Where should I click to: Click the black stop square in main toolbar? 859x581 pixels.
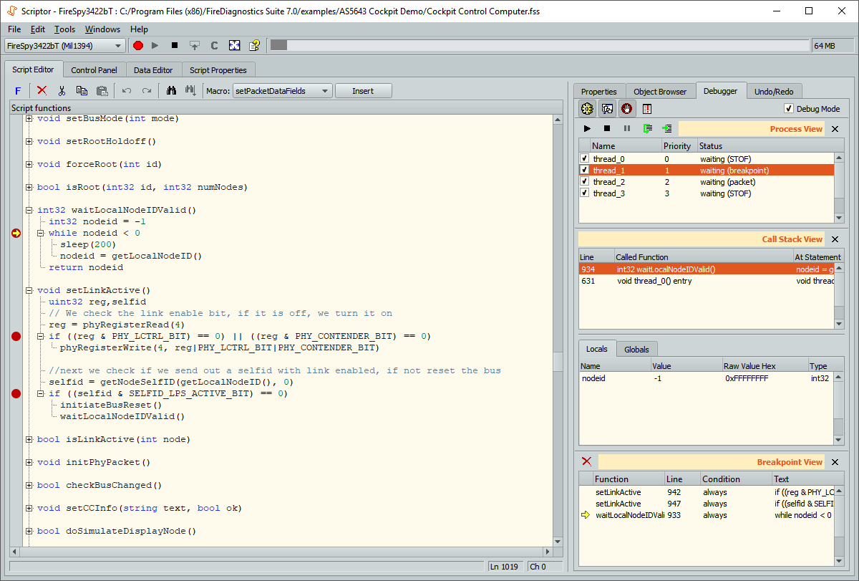175,45
